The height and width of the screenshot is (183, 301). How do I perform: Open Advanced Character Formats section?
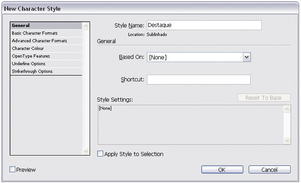46,41
